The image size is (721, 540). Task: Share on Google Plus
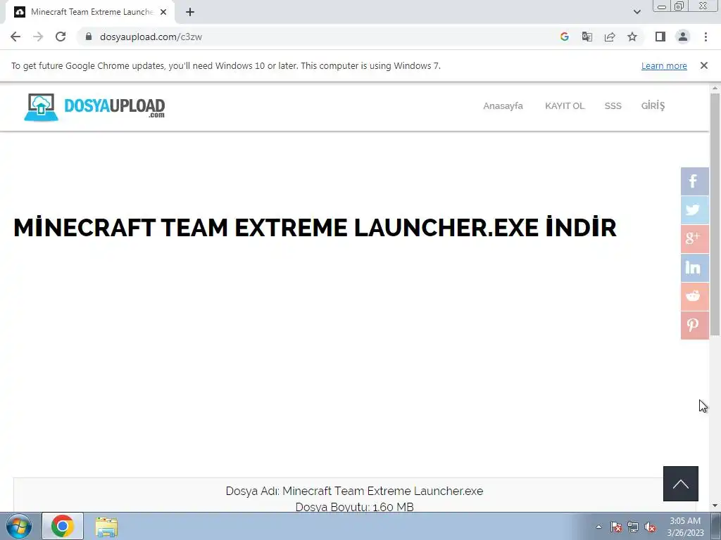coord(694,239)
